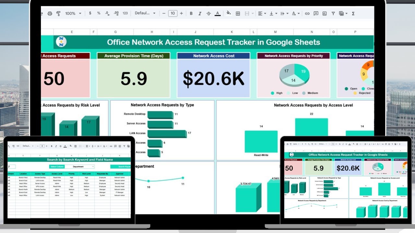415x233 pixels.
Task: Click the Network Access Requests by Priority header
Action: pos(293,56)
